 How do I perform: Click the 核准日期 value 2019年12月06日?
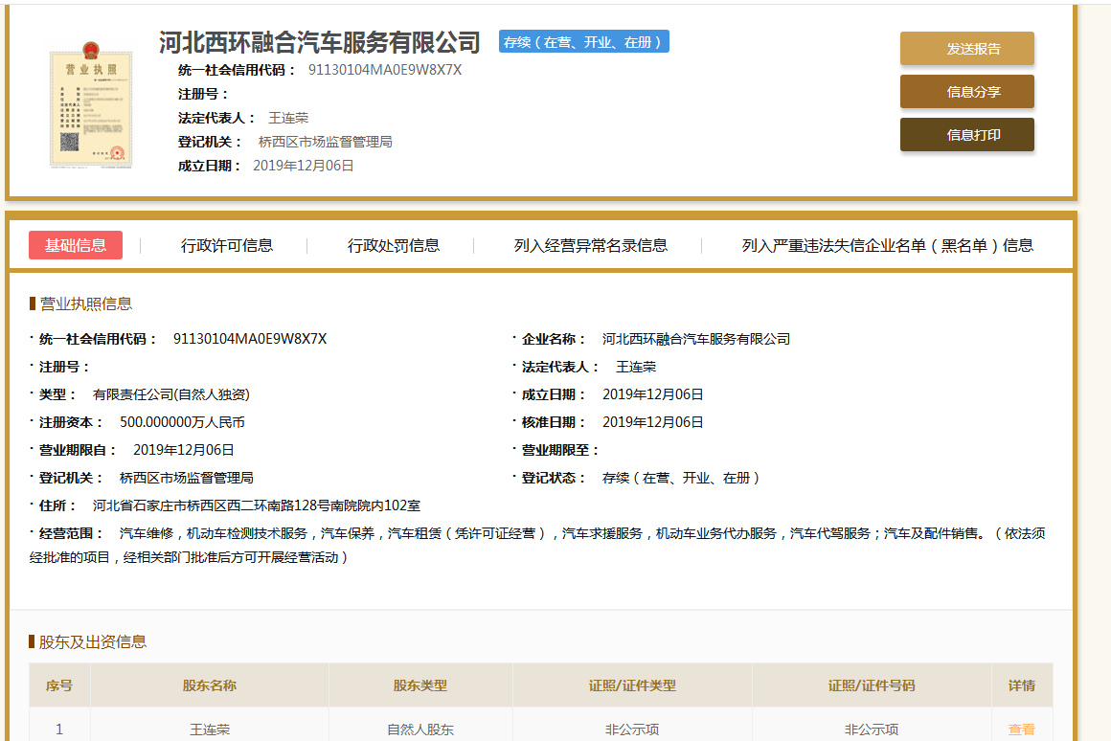pos(652,422)
